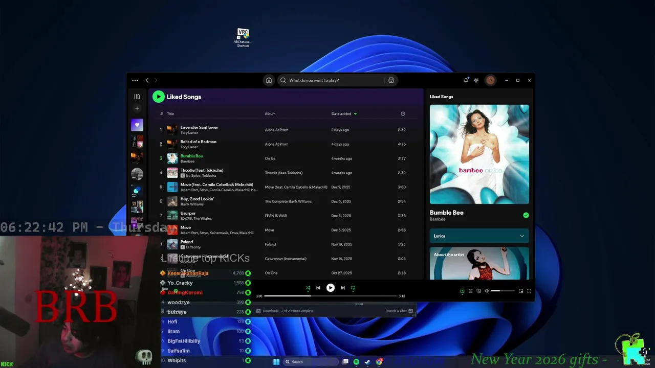This screenshot has width=655, height=368.
Task: Open Steam from the taskbar
Action: 367,362
